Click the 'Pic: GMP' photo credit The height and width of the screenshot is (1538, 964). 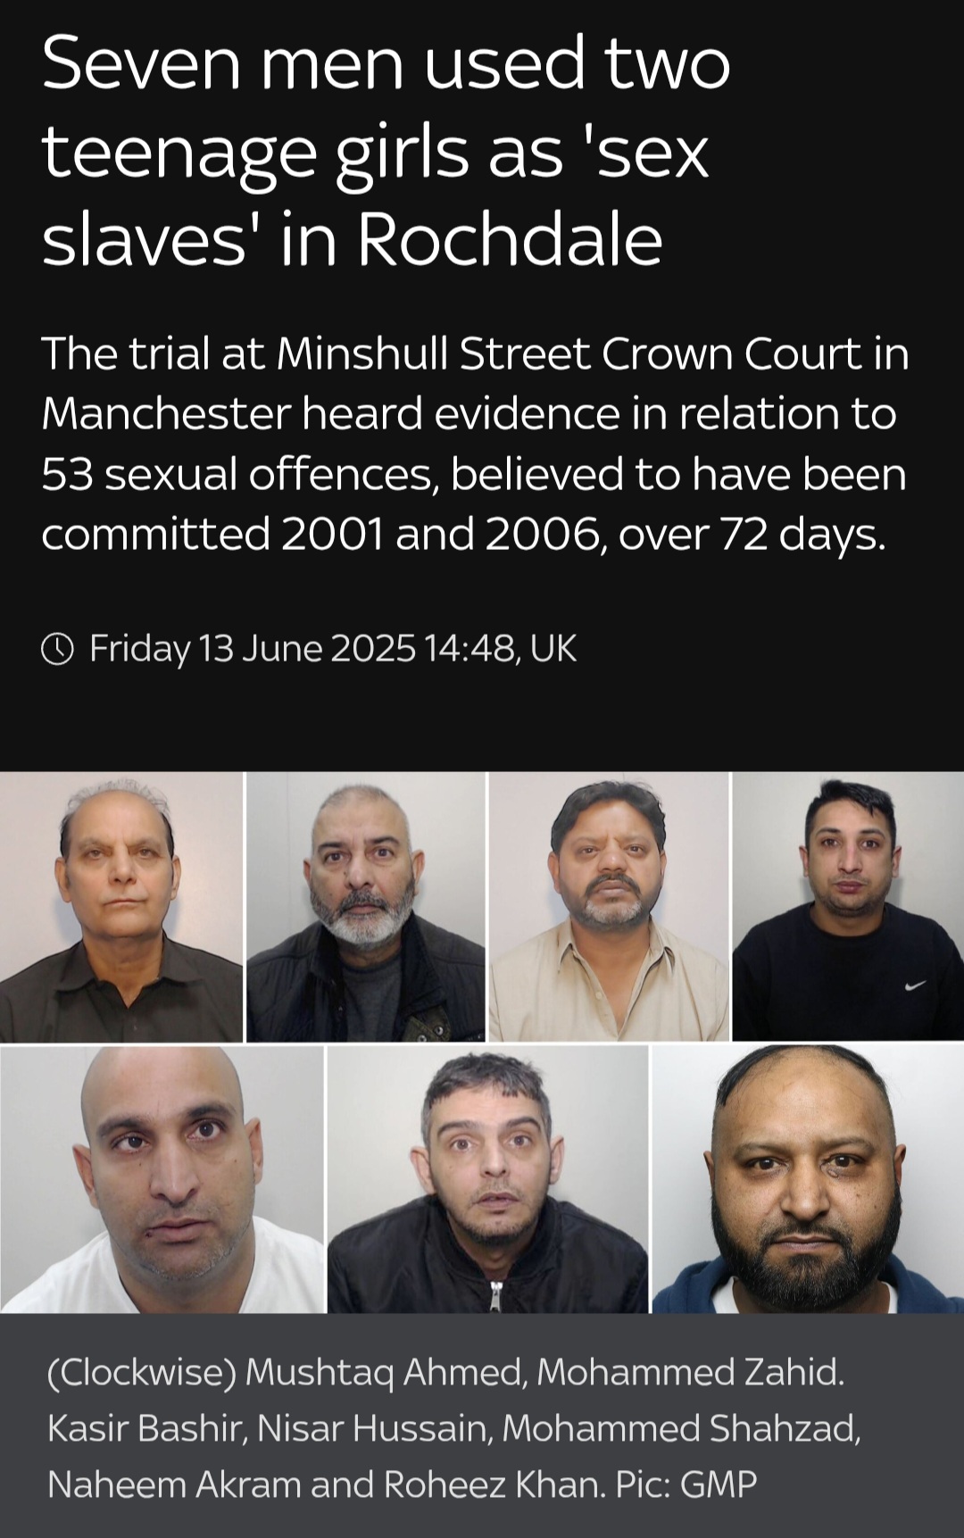pos(686,1484)
